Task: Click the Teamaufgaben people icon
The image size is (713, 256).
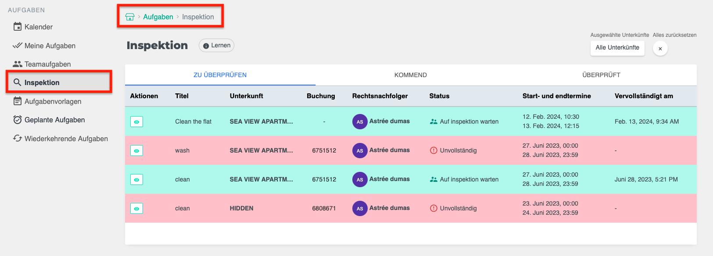Action: point(18,64)
